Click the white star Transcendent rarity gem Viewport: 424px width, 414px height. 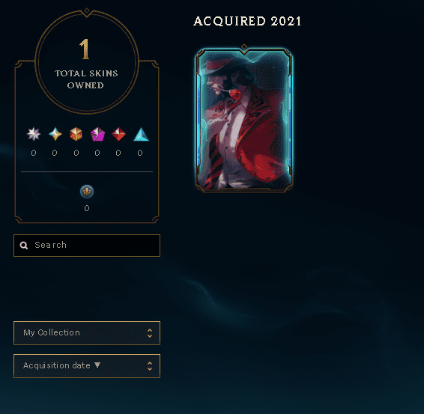pyautogui.click(x=34, y=134)
